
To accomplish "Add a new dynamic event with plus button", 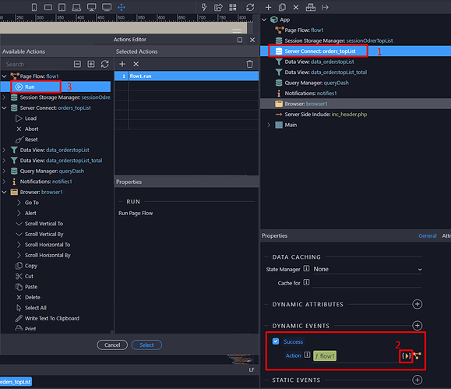I will (x=417, y=326).
